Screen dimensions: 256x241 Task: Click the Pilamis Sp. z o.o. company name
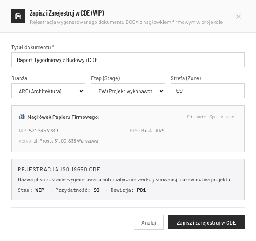point(212,117)
